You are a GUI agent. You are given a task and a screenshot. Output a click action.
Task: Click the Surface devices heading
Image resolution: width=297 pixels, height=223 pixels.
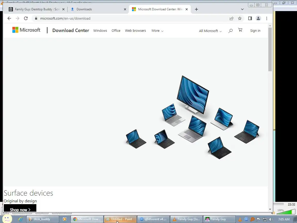(28, 193)
